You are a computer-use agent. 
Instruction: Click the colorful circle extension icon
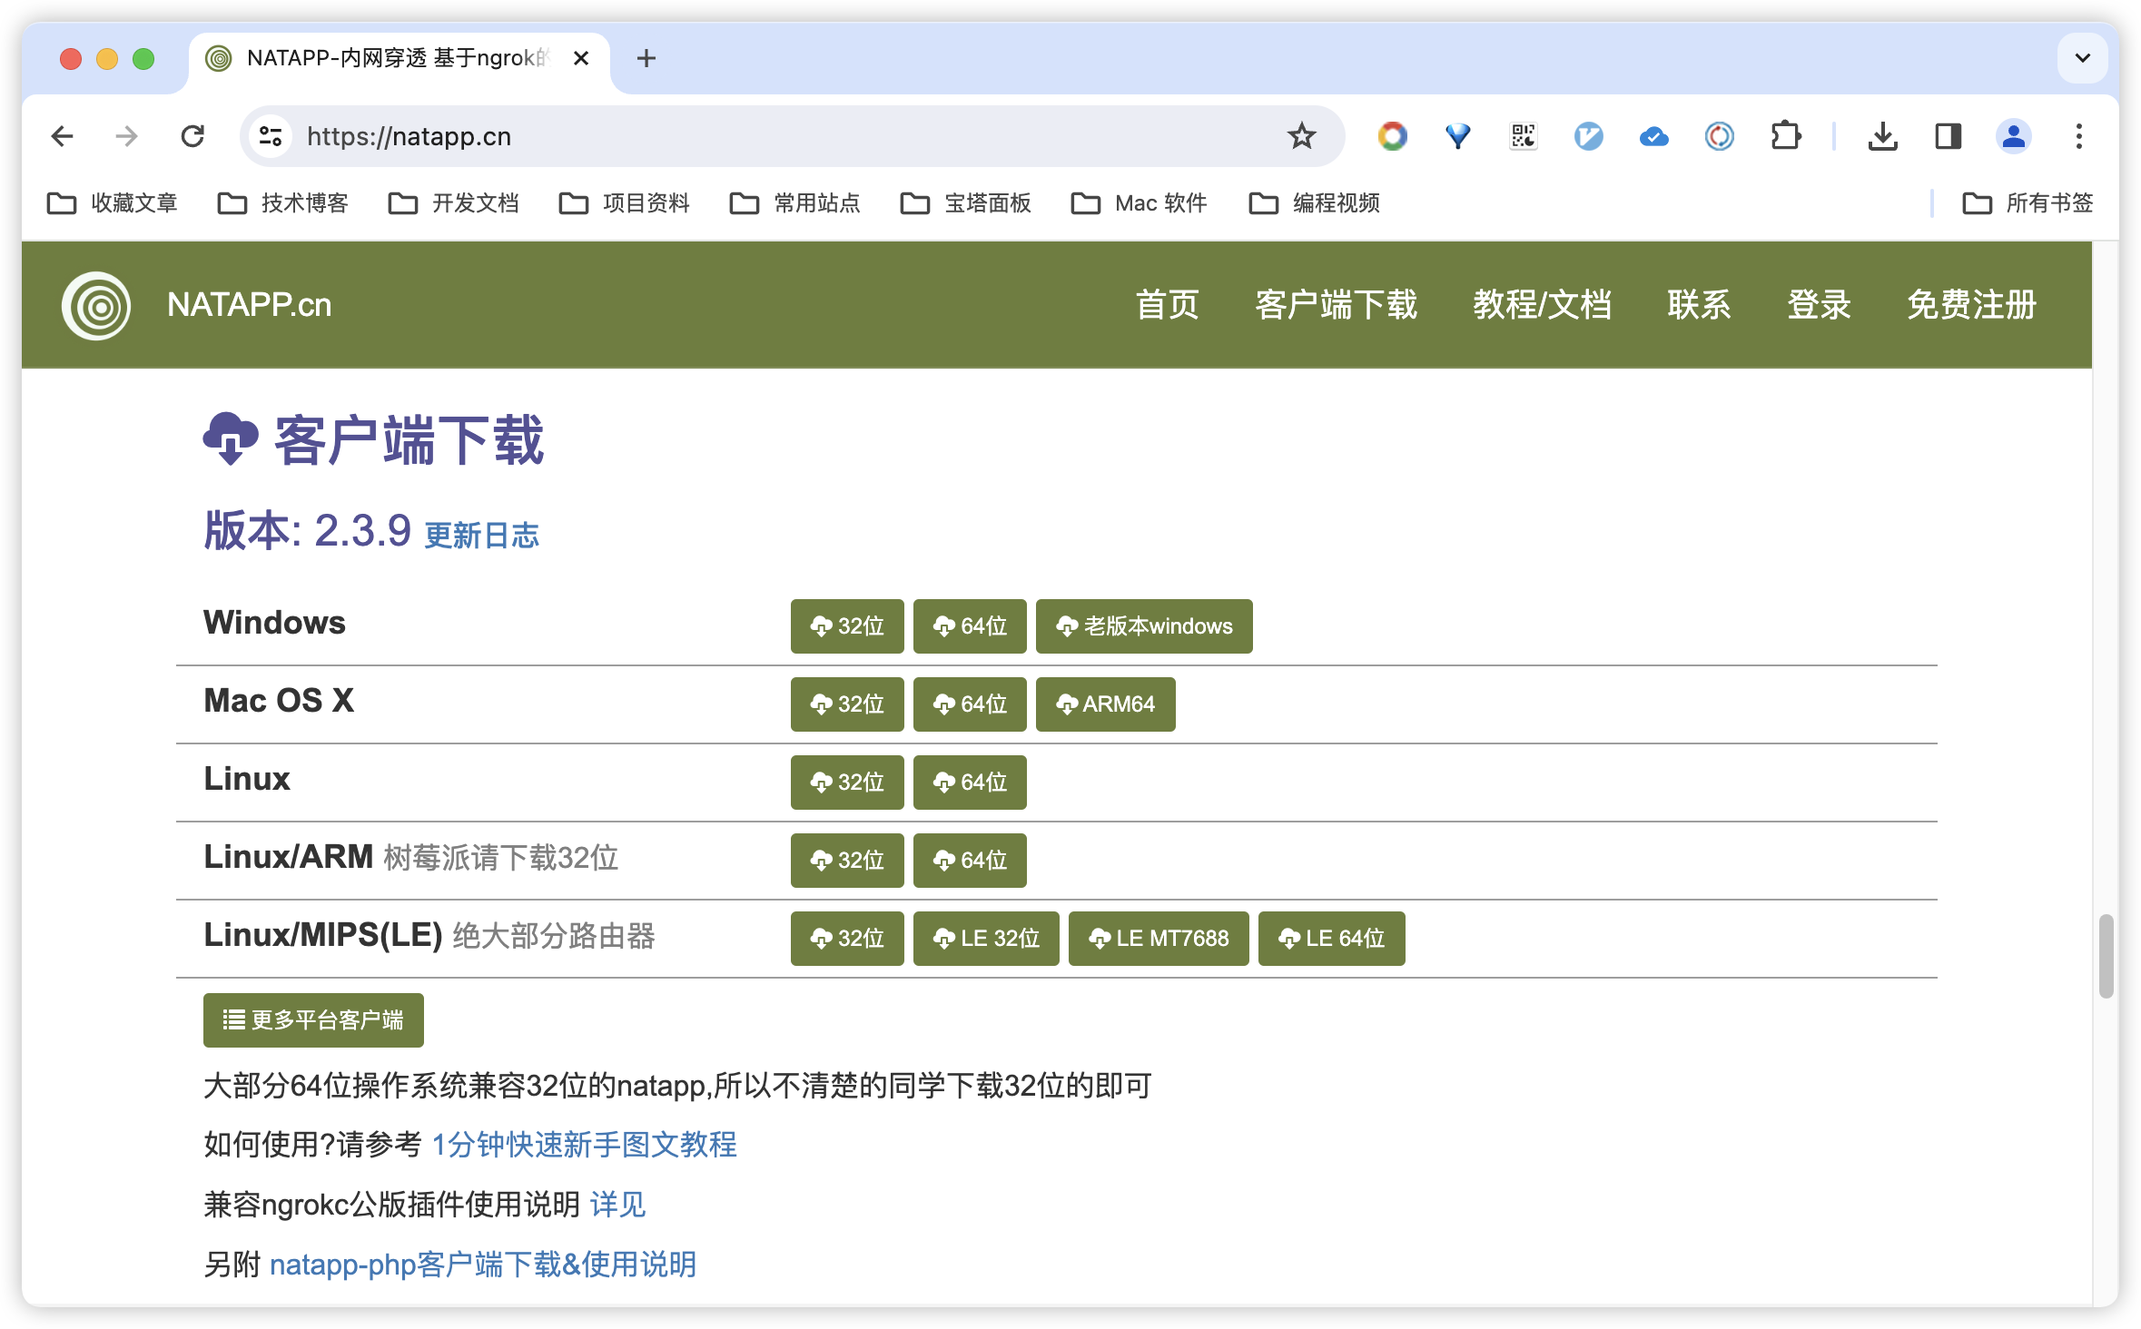point(1392,136)
